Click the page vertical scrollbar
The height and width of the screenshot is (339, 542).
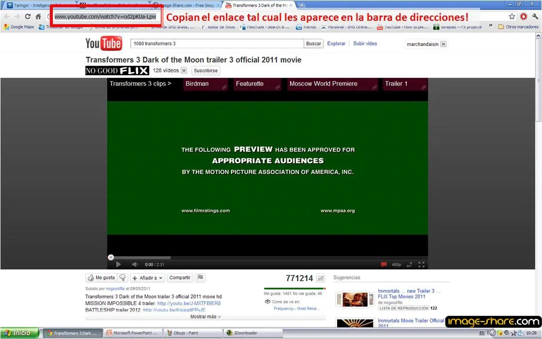538,79
